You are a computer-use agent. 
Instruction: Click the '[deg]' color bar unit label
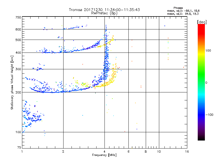[202, 22]
